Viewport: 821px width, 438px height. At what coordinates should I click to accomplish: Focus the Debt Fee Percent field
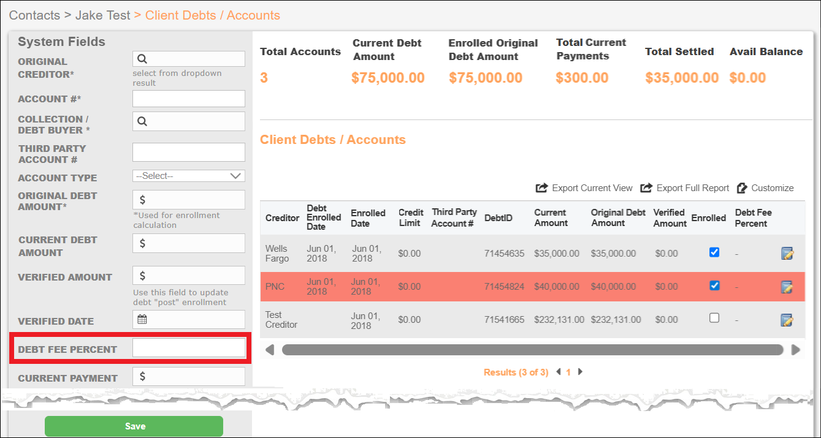(189, 348)
